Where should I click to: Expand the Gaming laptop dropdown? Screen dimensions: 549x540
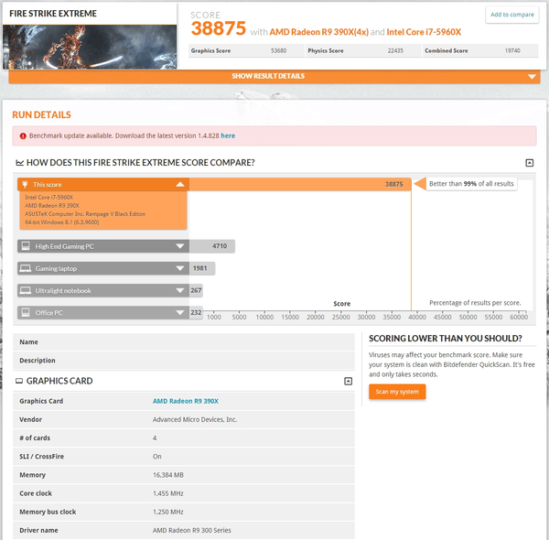point(180,268)
